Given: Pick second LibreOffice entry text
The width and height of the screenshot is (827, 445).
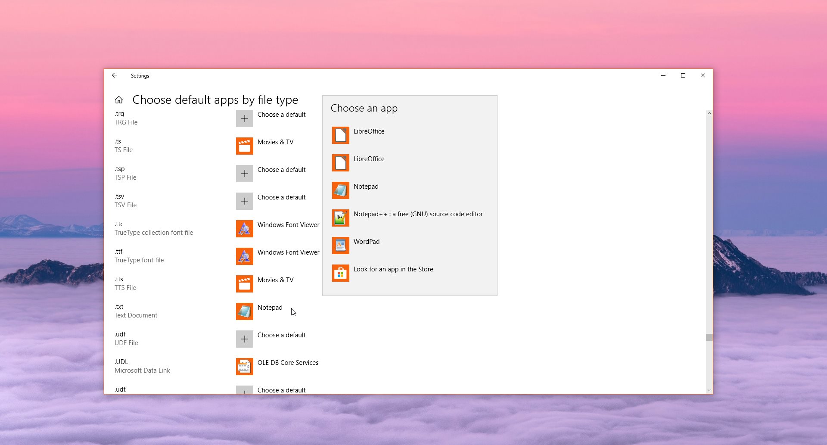Looking at the screenshot, I should (x=369, y=159).
